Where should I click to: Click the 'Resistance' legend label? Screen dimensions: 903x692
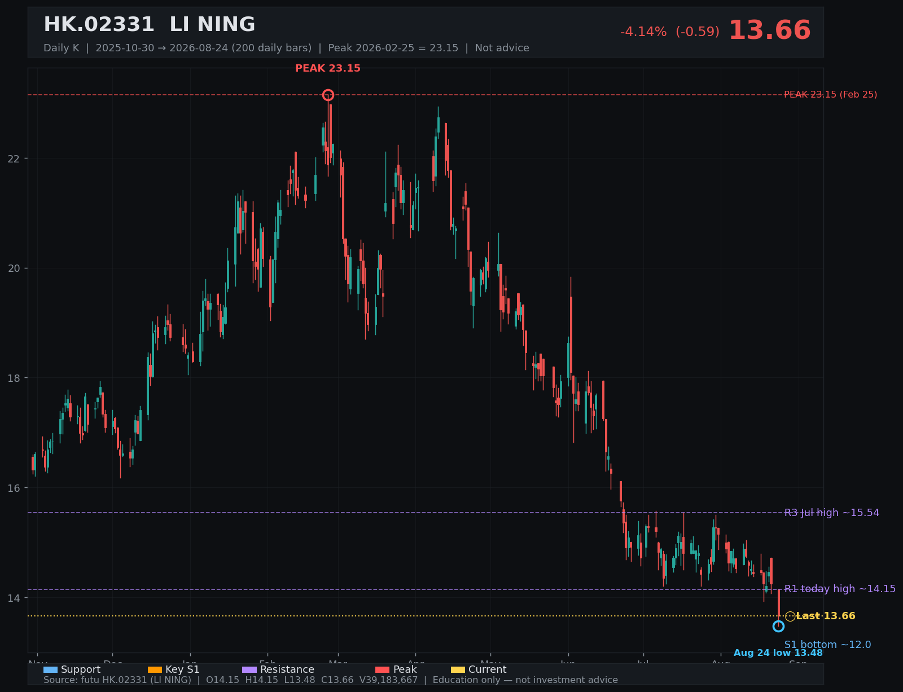pos(287,669)
